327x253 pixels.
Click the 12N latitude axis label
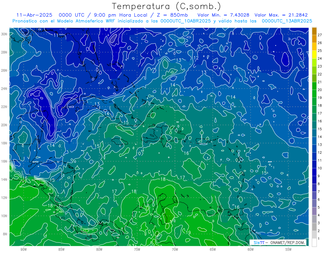4,197
